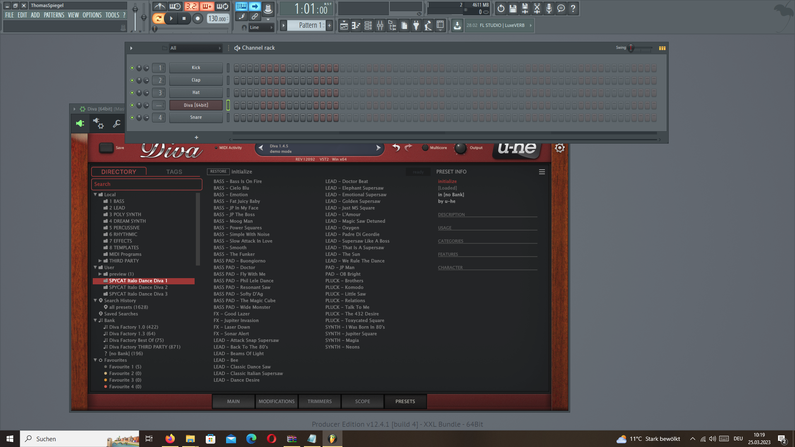795x447 pixels.
Task: Click the add channel plus button
Action: tap(196, 137)
